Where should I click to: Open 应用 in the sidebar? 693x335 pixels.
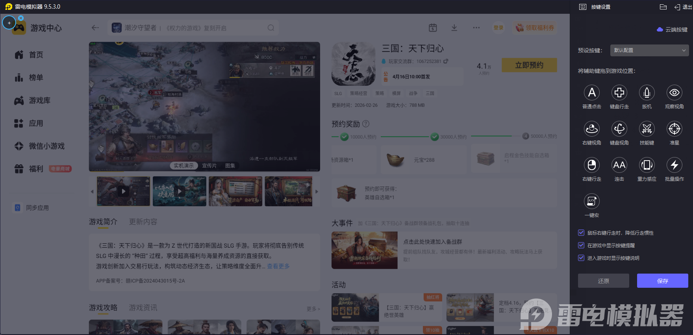[29, 123]
